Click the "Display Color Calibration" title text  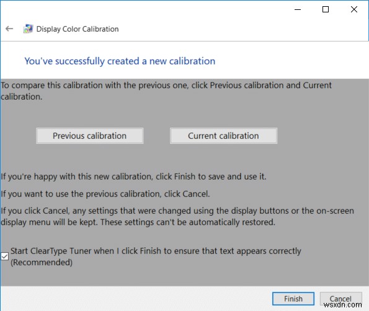point(78,29)
